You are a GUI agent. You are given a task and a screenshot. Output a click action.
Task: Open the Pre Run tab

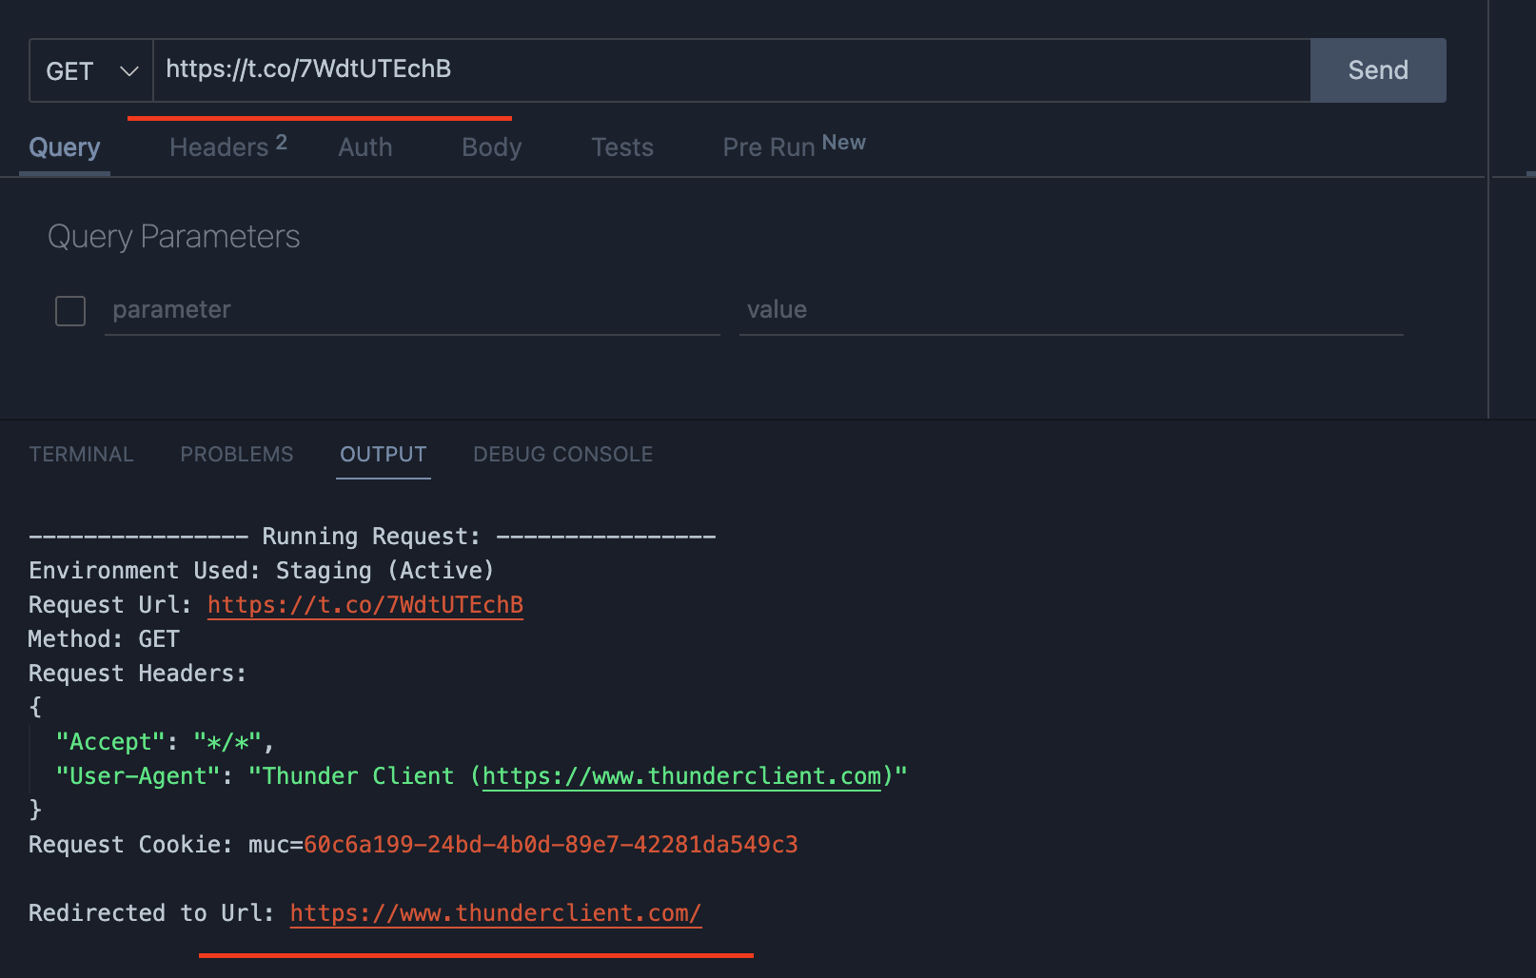tap(769, 147)
